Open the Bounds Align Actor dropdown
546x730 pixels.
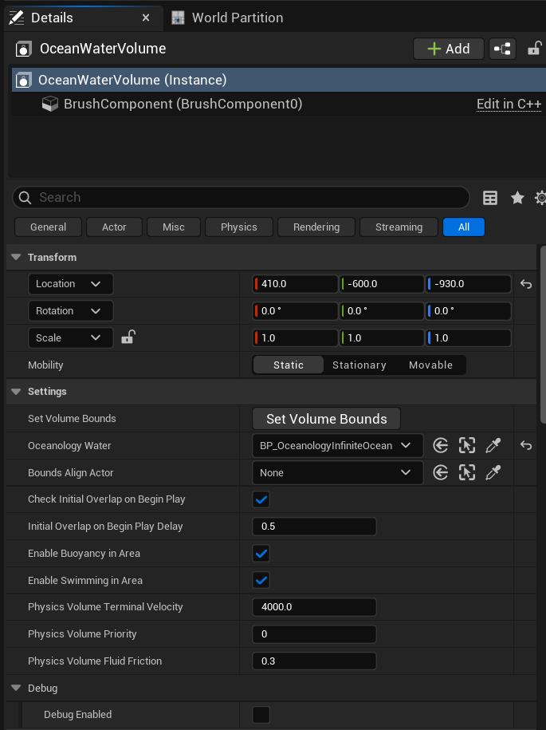[x=337, y=472]
